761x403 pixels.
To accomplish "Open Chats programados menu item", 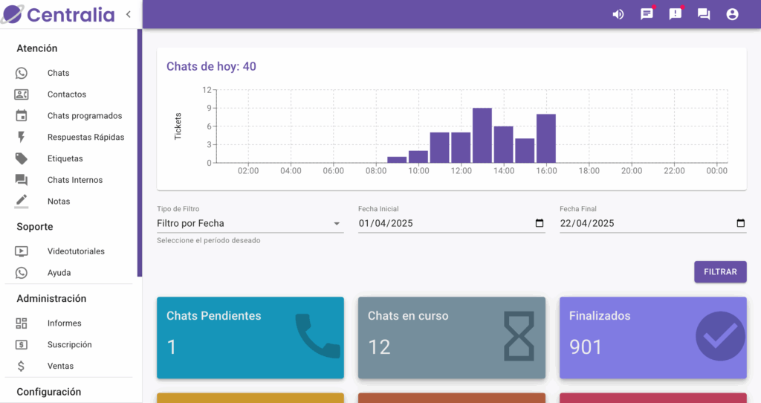I will 84,116.
